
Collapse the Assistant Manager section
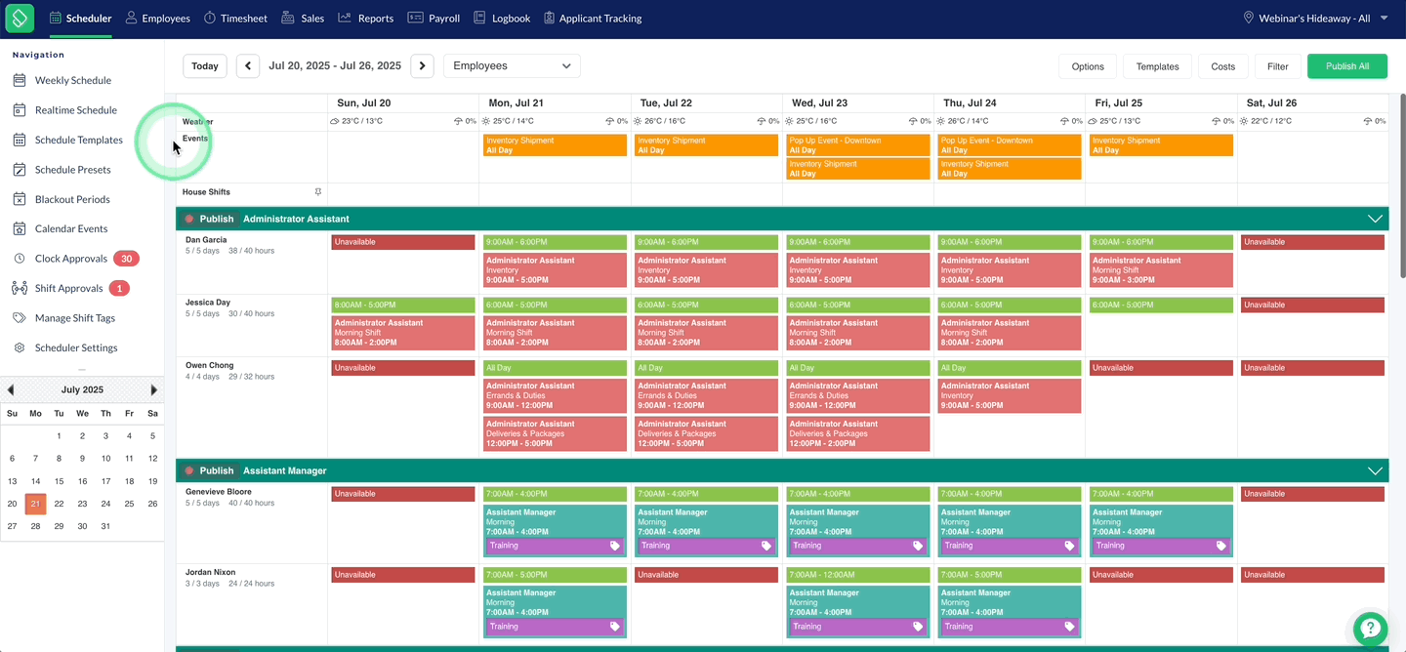pyautogui.click(x=1375, y=470)
